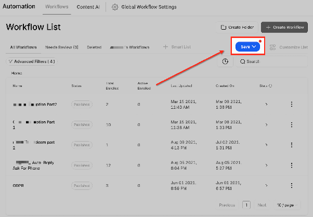Open the Save dropdown button
This screenshot has height=217, width=313.
coord(247,47)
